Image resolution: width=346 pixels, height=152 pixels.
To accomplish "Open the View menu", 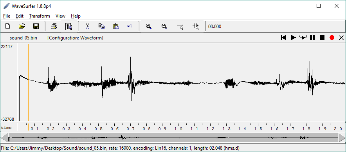I will pos(60,16).
